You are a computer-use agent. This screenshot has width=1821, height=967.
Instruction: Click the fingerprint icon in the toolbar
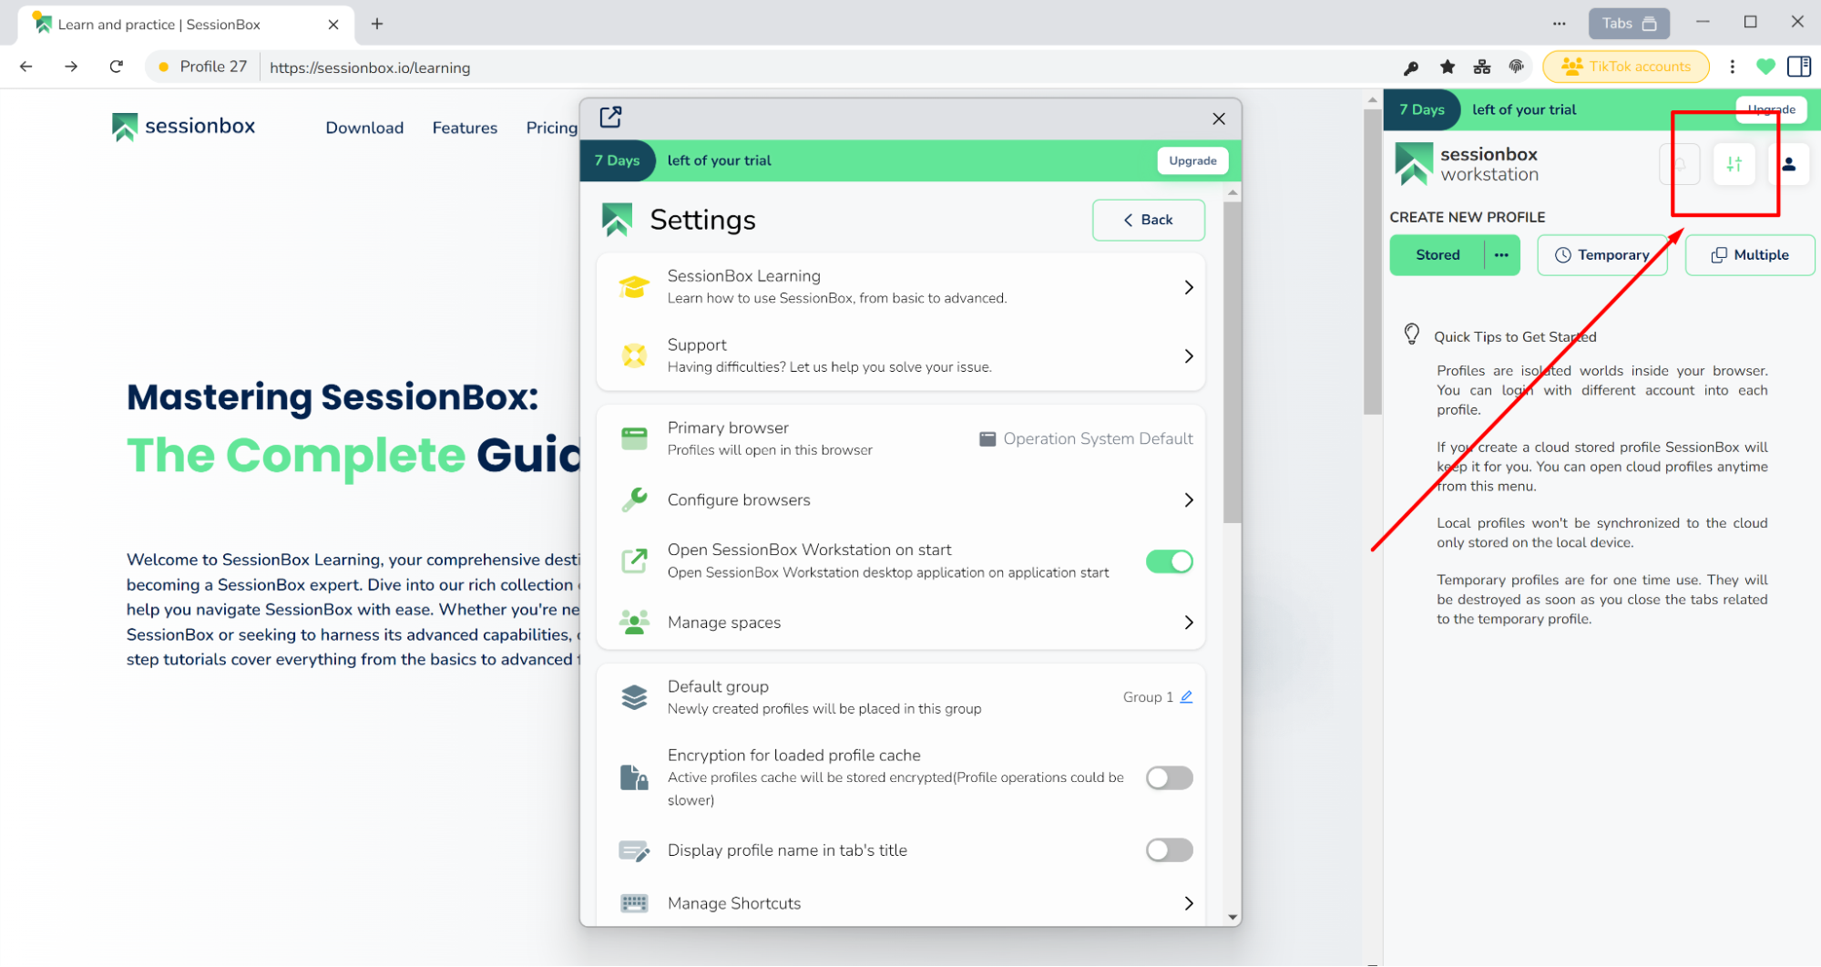tap(1517, 67)
